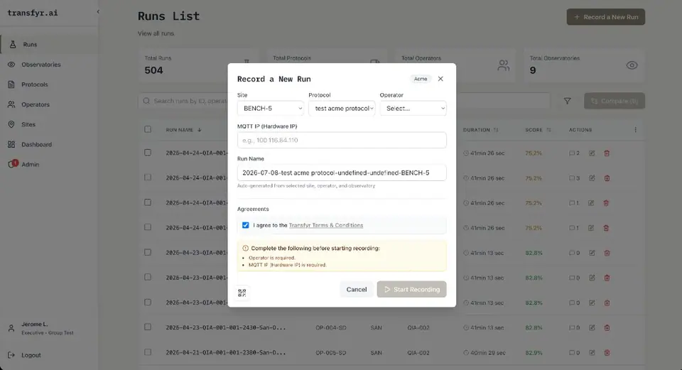682x370 pixels.
Task: Select checkbox for run 2026-04-21-QIA-001-001-2380-San
Action: point(148,352)
